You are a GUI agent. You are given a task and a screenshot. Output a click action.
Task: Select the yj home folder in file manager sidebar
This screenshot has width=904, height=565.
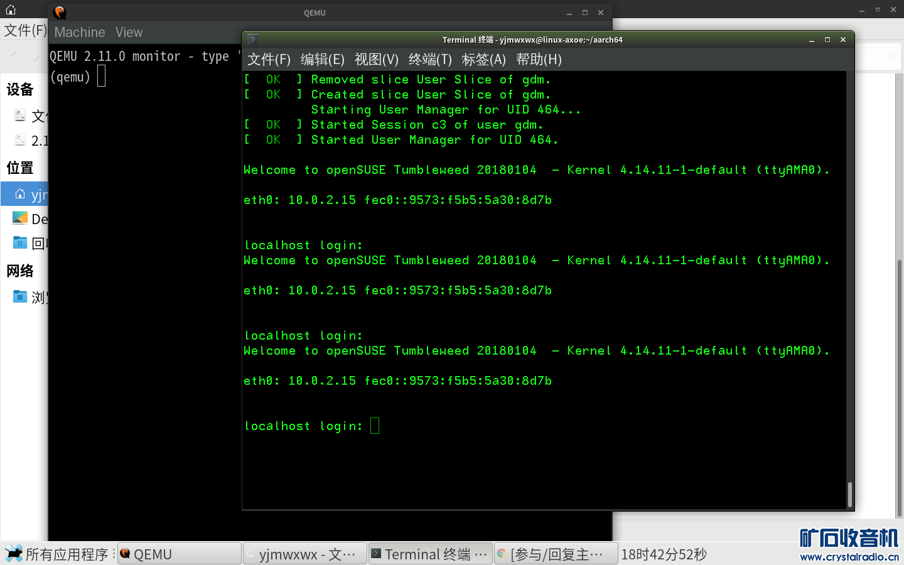25,194
